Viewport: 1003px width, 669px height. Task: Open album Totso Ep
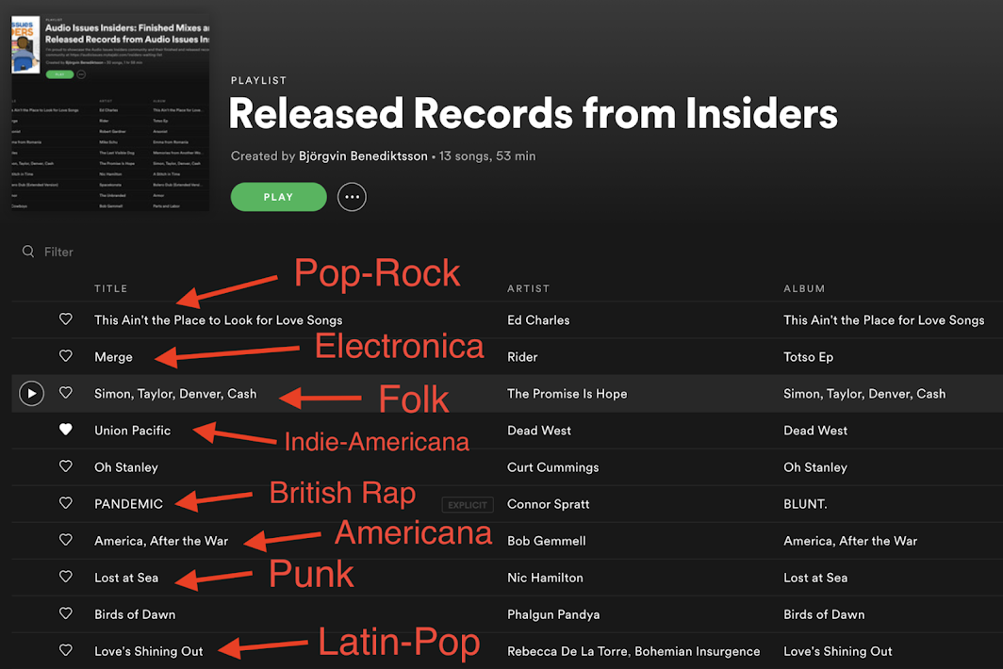[809, 357]
